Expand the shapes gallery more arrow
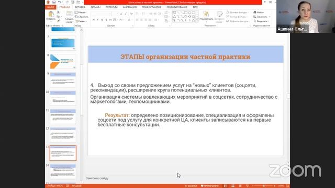The height and width of the screenshot is (188, 335). tap(197, 20)
